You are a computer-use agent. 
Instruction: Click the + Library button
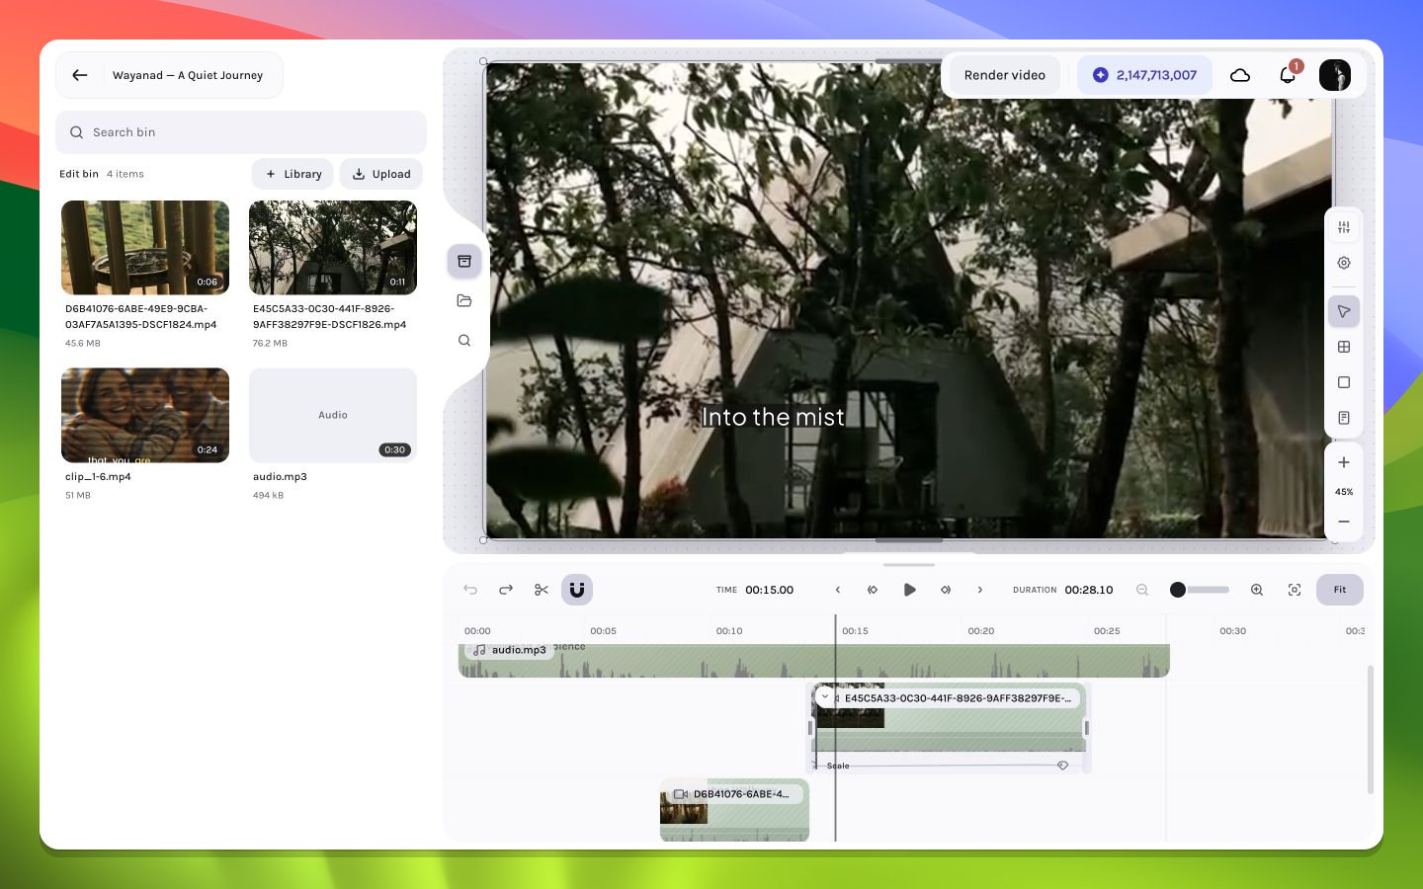[x=293, y=174]
